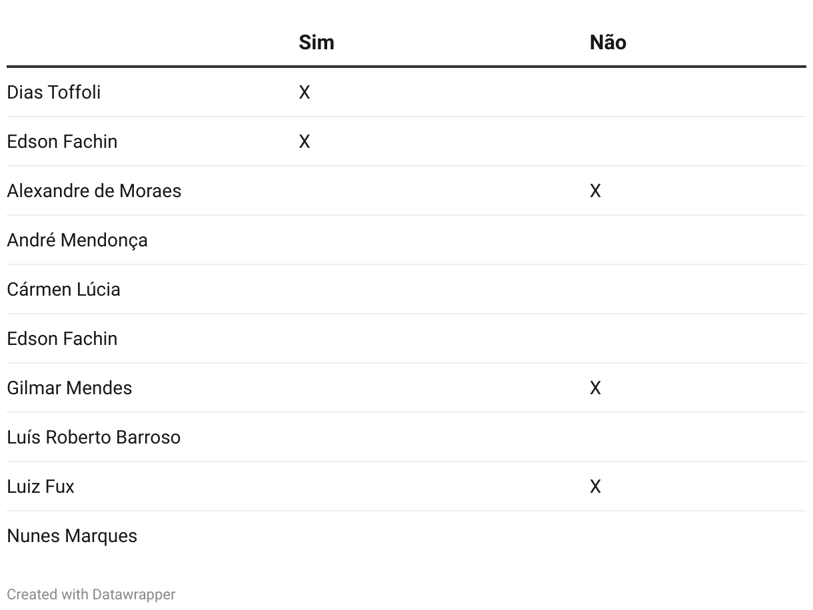813x610 pixels.
Task: Select the Cármen Lúcia name
Action: (64, 289)
